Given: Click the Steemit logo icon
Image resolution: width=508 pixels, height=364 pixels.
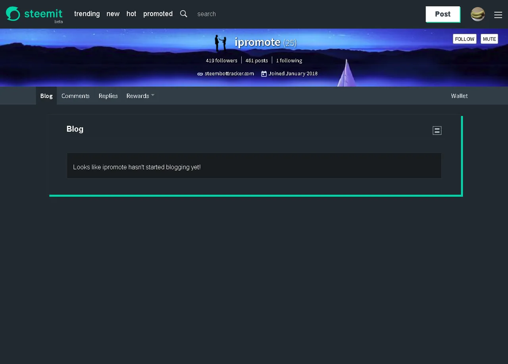Looking at the screenshot, I should 13,13.
